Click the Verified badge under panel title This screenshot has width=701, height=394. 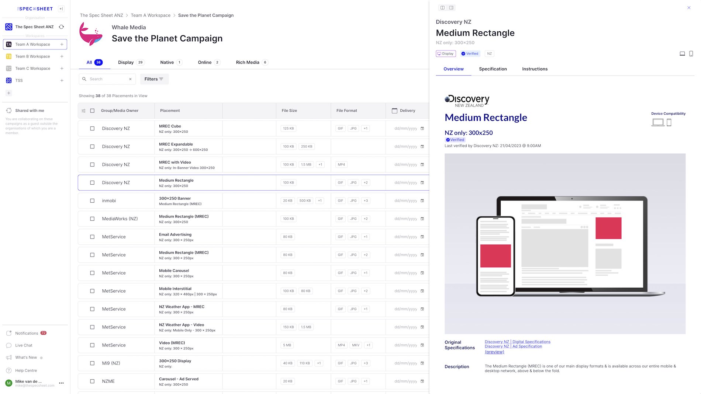coord(470,54)
